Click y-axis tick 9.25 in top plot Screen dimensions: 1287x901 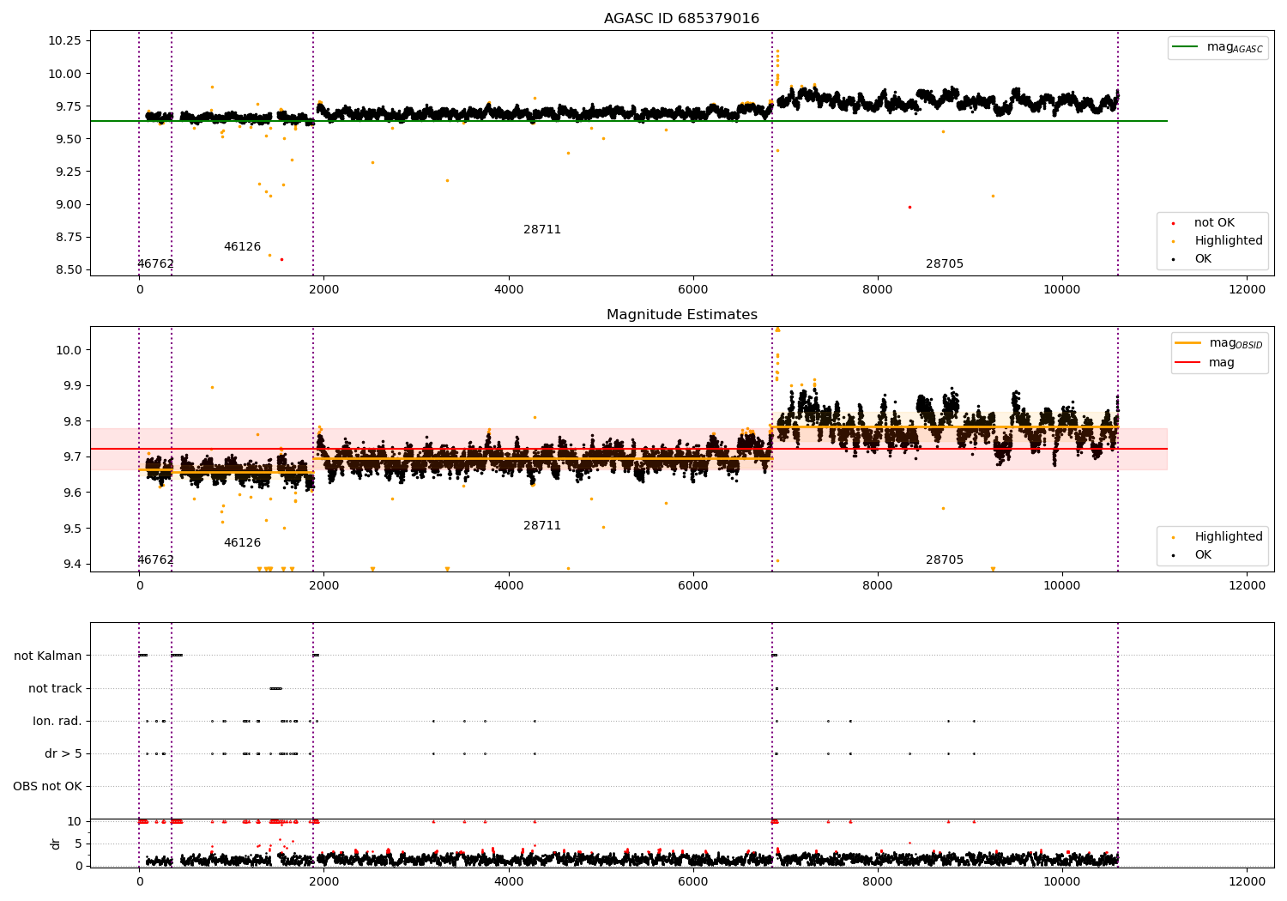click(x=67, y=172)
